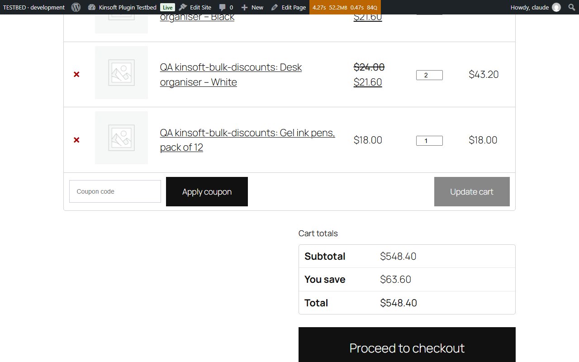Open Gel ink pens product thumbnail

click(x=121, y=138)
